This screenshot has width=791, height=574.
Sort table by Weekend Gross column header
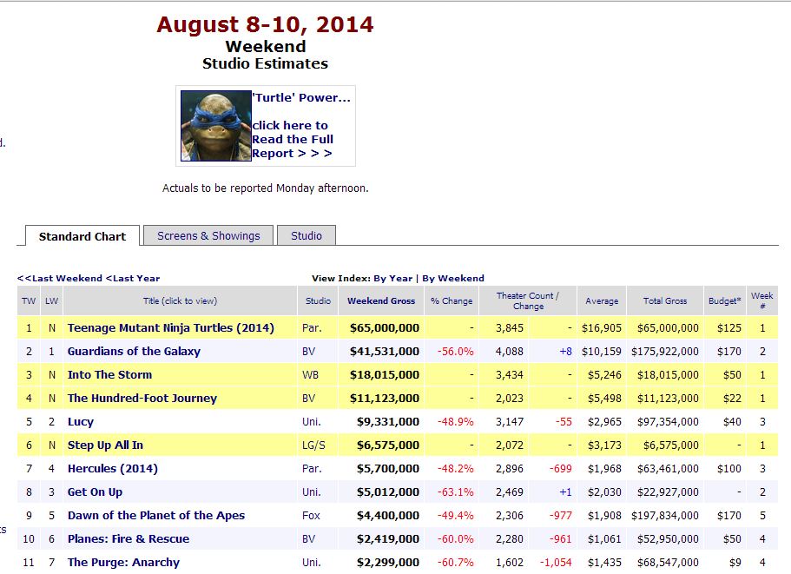click(381, 301)
